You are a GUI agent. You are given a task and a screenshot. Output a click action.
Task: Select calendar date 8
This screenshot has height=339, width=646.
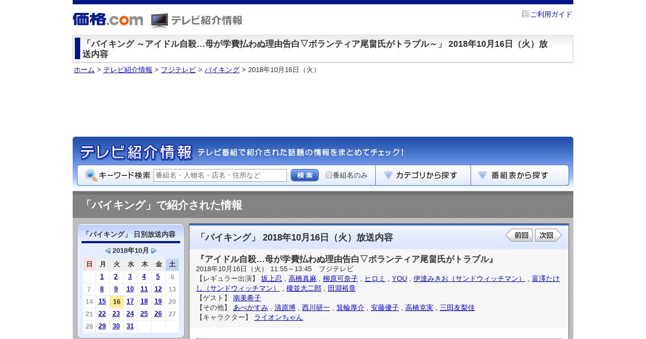click(102, 289)
